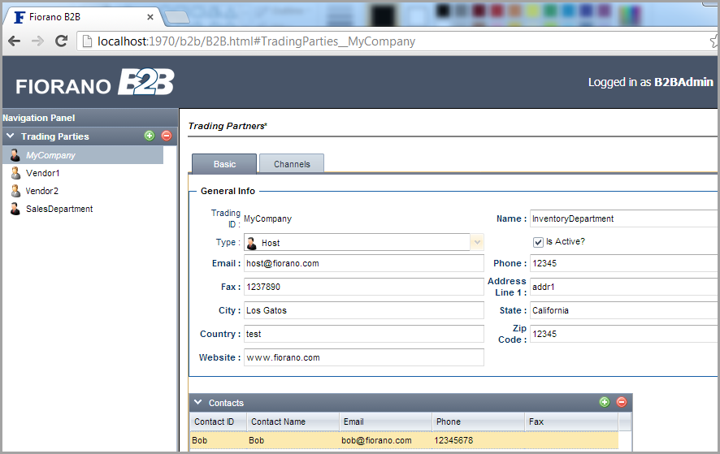
Task: Select the Fiorano B2B browser tab
Action: [x=83, y=17]
